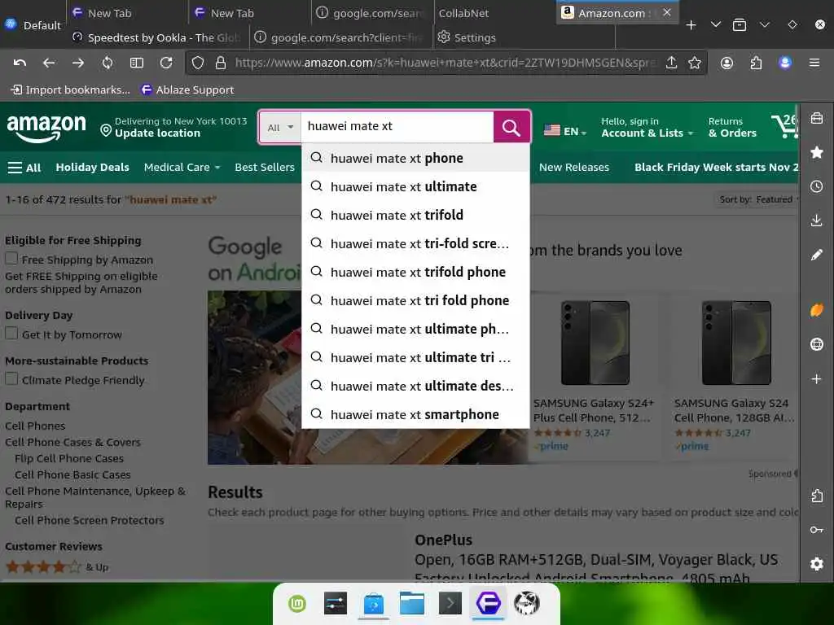The image size is (834, 625).
Task: Open the All hamburger menu
Action: pos(24,168)
